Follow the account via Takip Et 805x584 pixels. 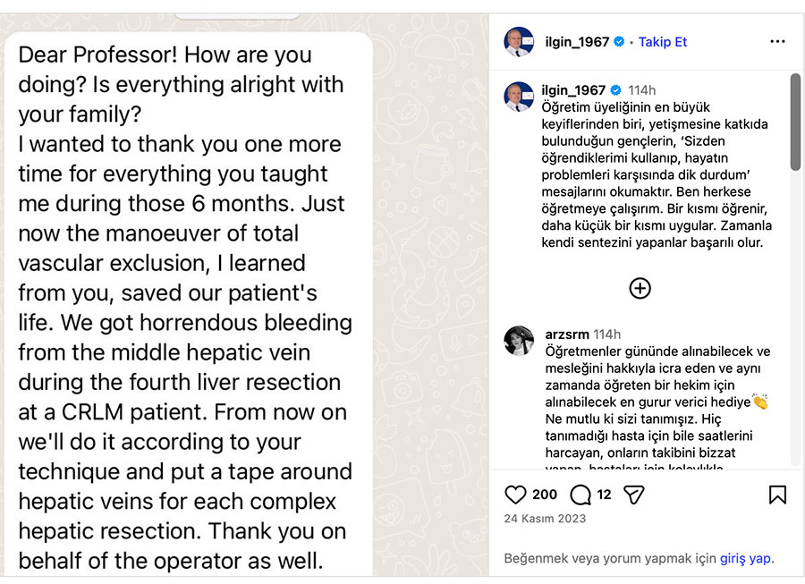tap(663, 42)
